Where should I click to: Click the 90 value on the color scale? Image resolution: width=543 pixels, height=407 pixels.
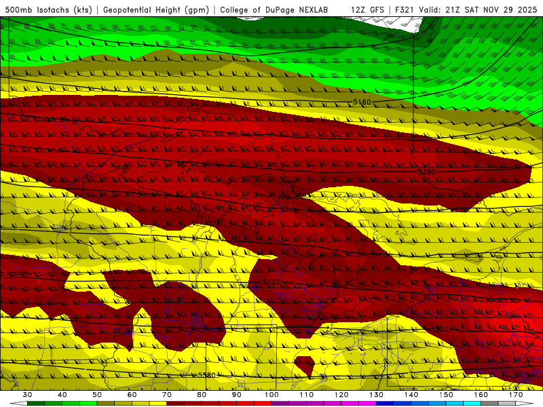click(x=237, y=395)
